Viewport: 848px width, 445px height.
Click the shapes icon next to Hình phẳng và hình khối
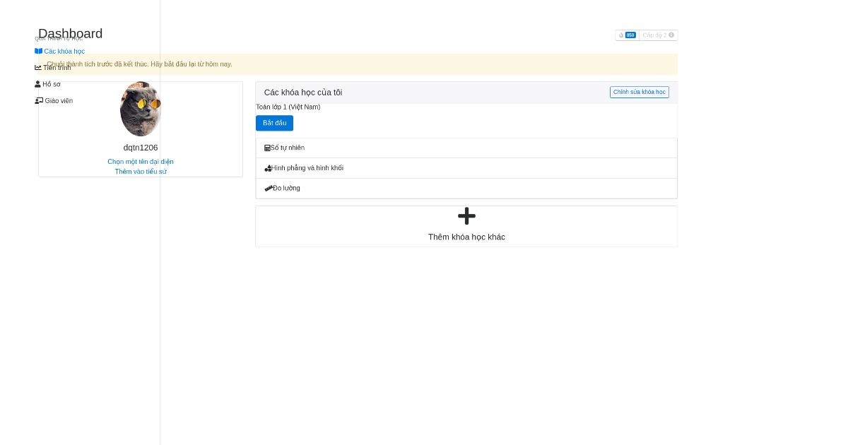click(x=269, y=167)
